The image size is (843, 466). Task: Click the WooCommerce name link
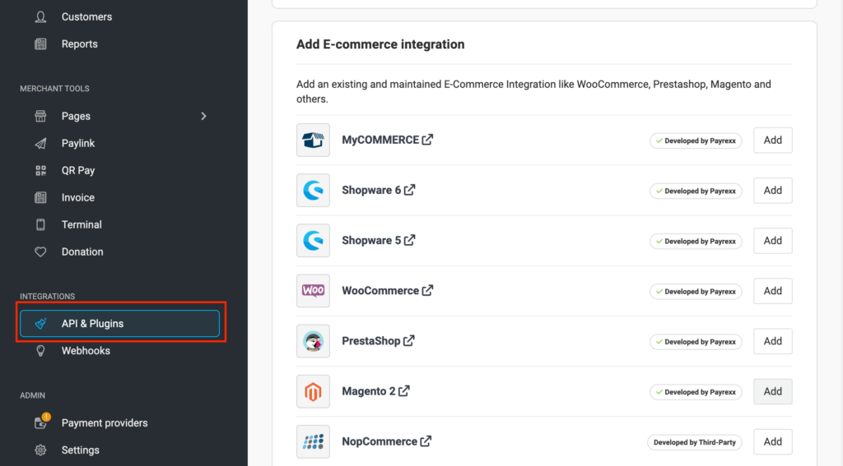pos(380,290)
